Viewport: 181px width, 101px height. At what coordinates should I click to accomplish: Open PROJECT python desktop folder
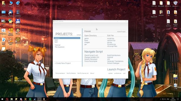click(x=175, y=23)
